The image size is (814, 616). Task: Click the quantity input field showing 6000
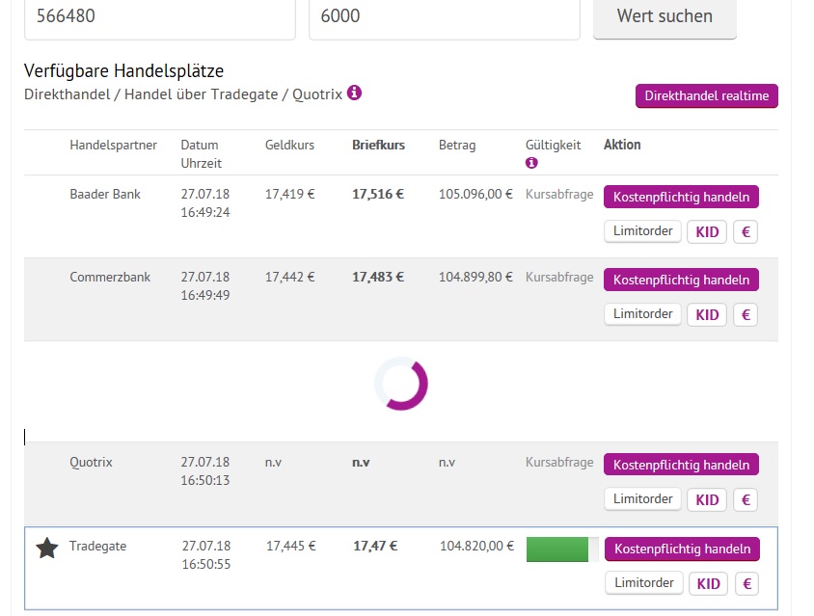click(444, 15)
